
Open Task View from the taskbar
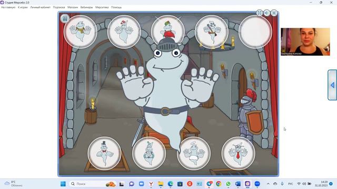point(122,184)
